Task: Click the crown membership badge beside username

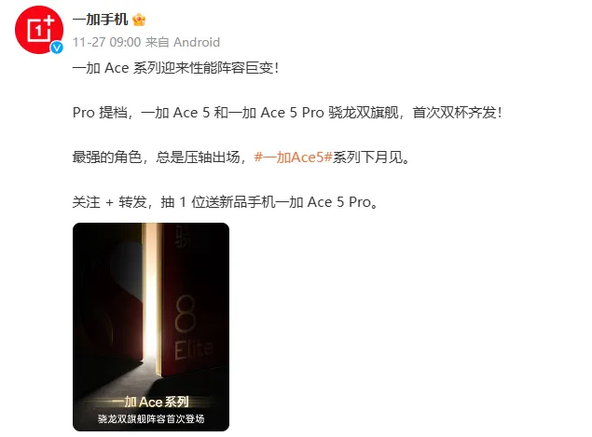Action: pyautogui.click(x=139, y=20)
